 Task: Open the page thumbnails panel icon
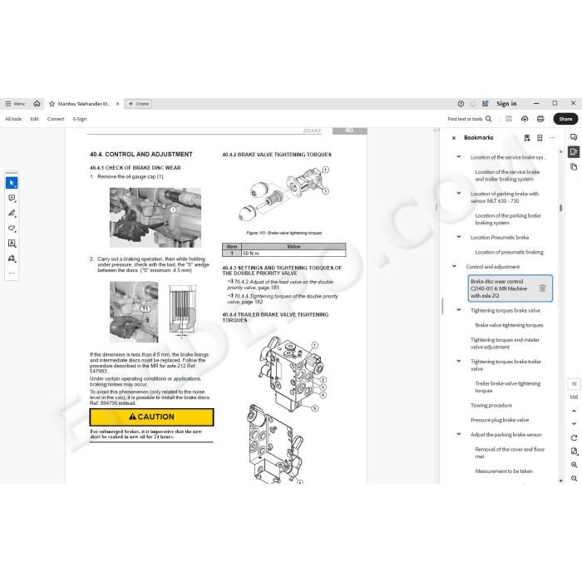click(x=574, y=166)
